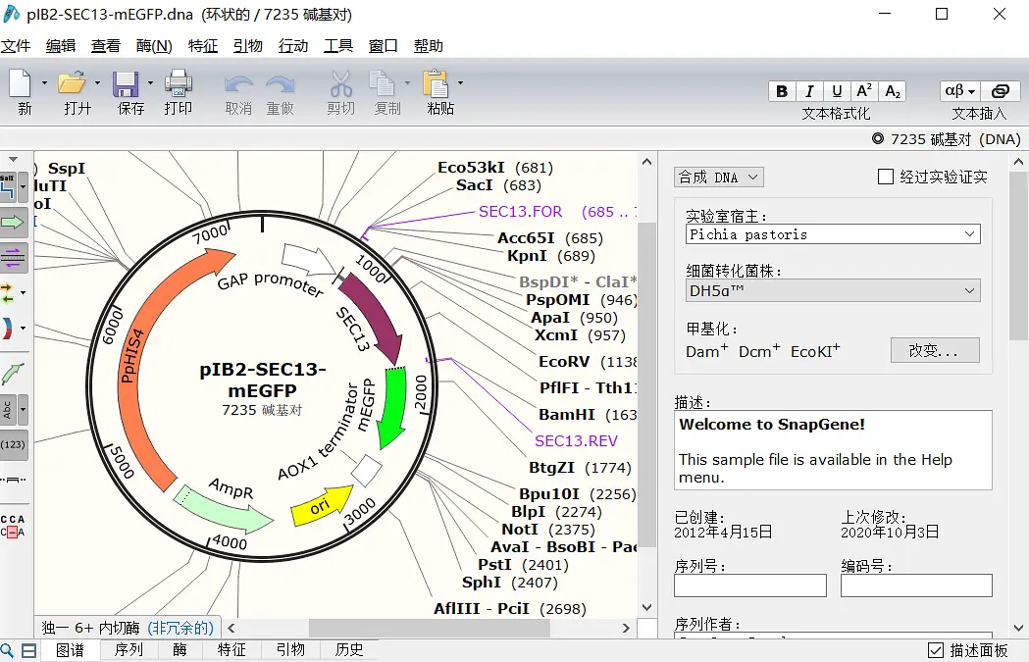
Task: Expand the arrow next to the Save icon
Action: tap(150, 82)
